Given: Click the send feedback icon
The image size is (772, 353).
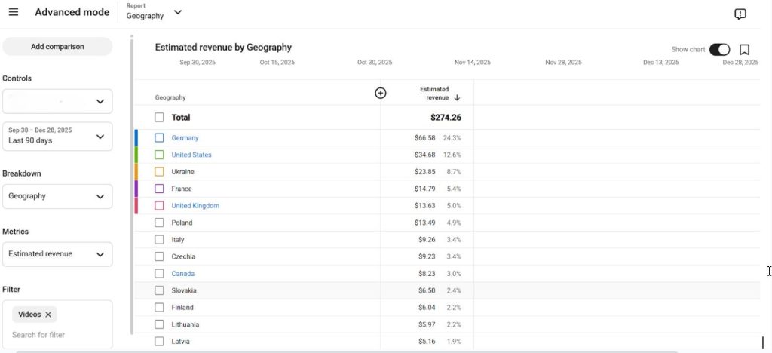Looking at the screenshot, I should point(740,14).
